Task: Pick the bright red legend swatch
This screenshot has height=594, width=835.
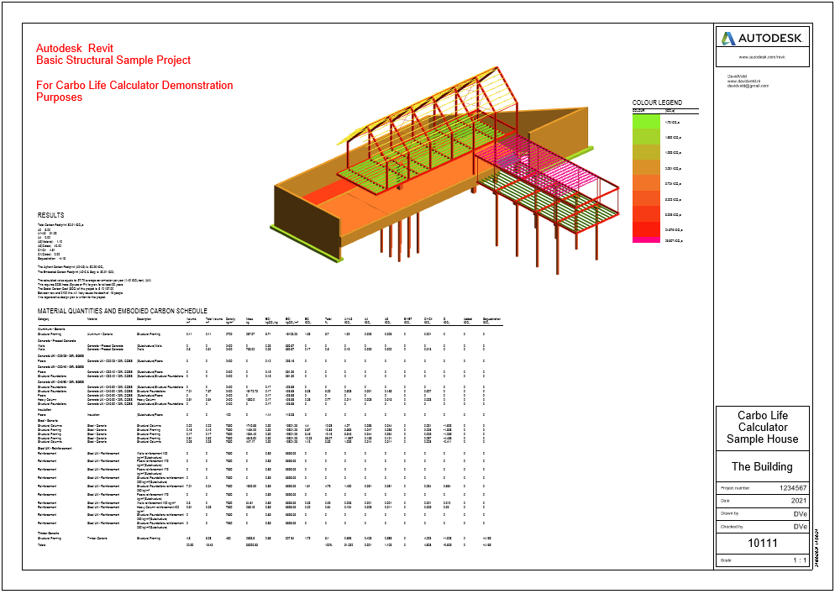Action: [x=646, y=229]
